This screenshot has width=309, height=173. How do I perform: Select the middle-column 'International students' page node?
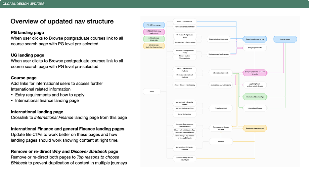click(221, 73)
